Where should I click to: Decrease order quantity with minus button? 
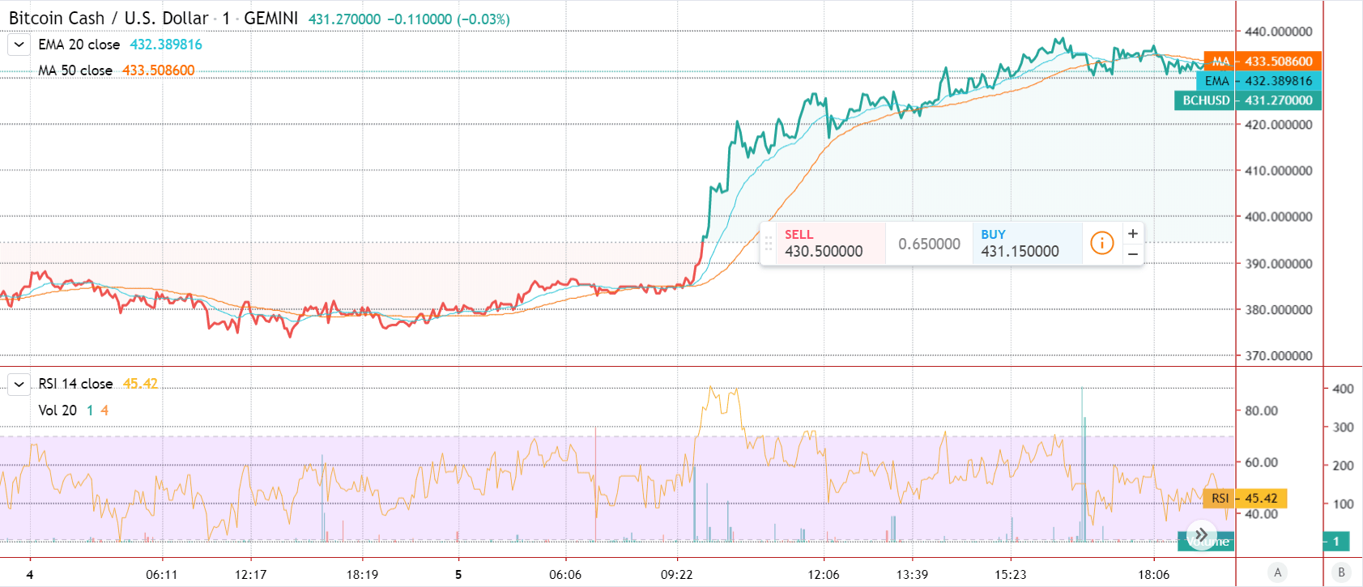(1133, 254)
